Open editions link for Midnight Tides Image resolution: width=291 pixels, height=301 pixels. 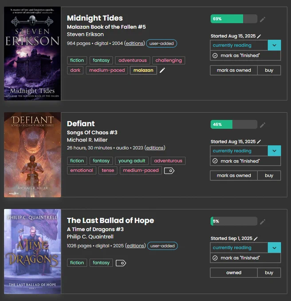pyautogui.click(x=134, y=43)
